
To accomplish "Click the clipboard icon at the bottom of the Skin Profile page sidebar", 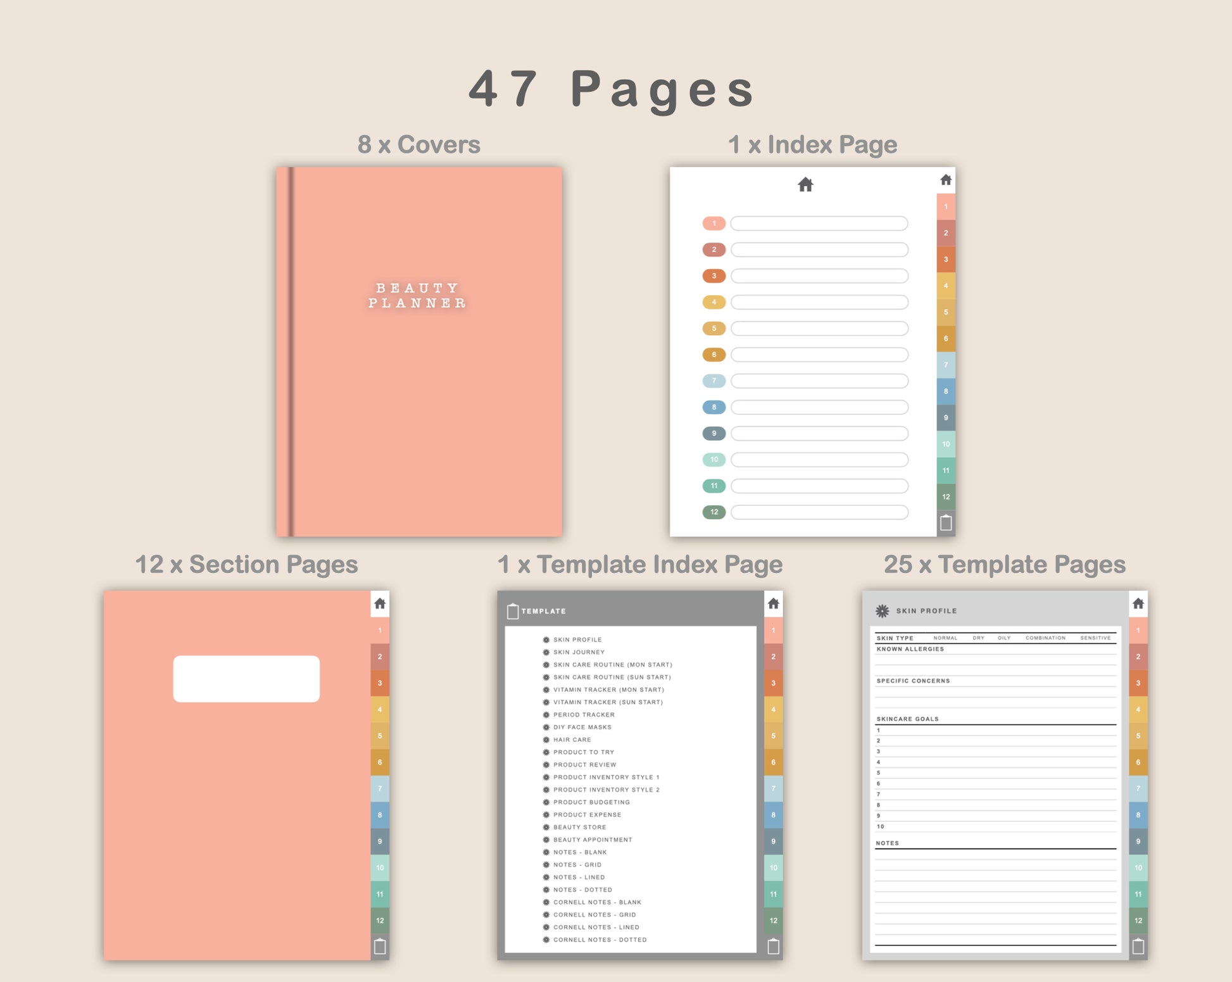I will point(1138,947).
